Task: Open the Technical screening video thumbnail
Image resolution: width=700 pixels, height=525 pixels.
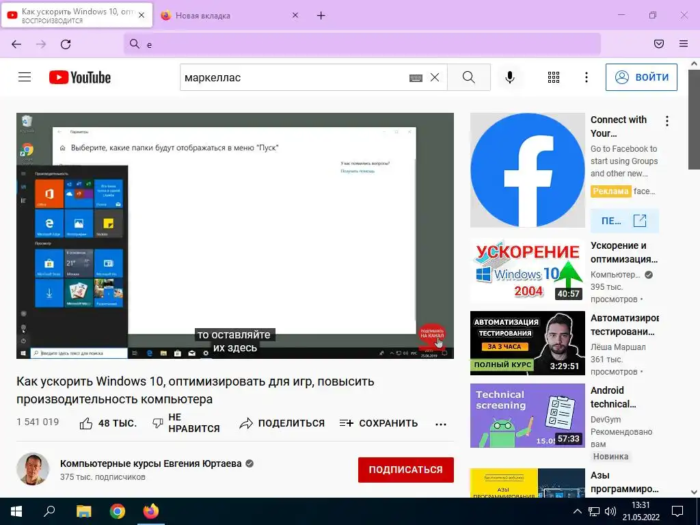Action: (527, 416)
